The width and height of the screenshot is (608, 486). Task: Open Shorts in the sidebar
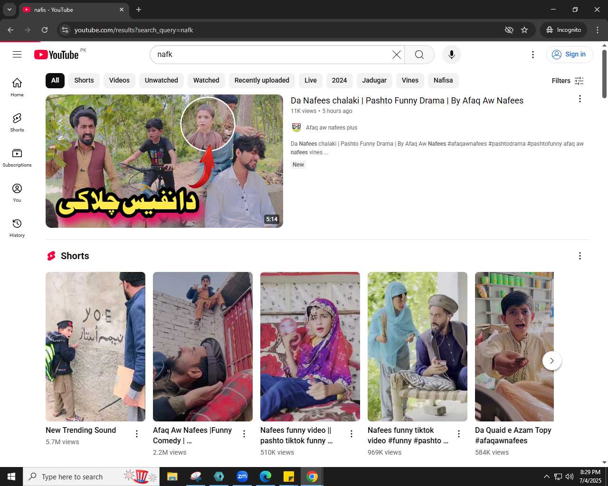pyautogui.click(x=17, y=122)
